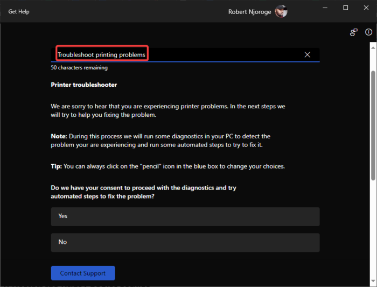Click the Get Help title text
Viewport: 377px width, 287px height.
pos(18,11)
